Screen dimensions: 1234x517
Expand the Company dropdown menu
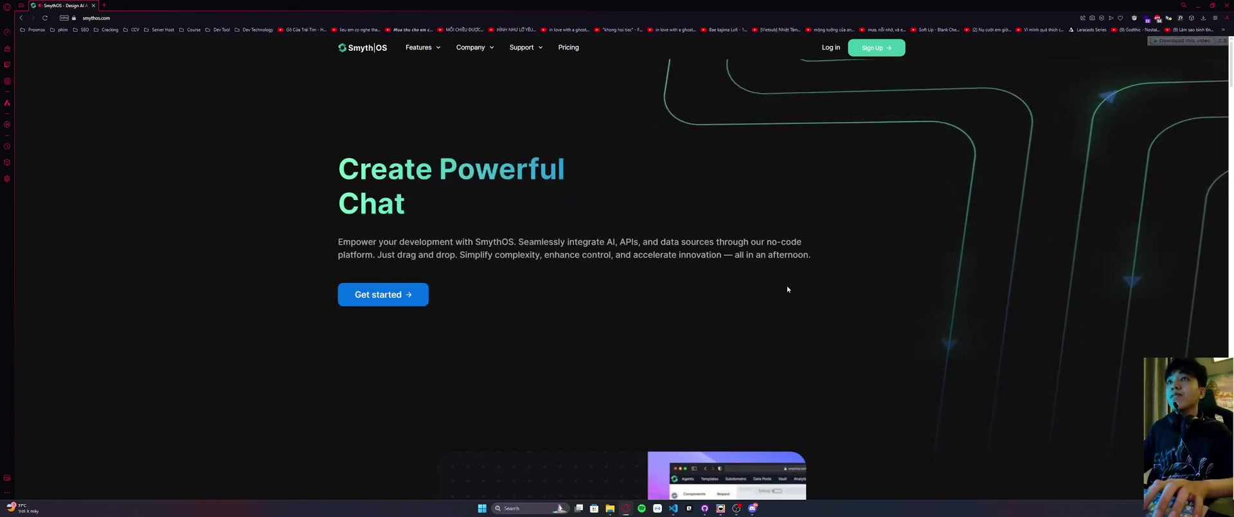tap(475, 48)
